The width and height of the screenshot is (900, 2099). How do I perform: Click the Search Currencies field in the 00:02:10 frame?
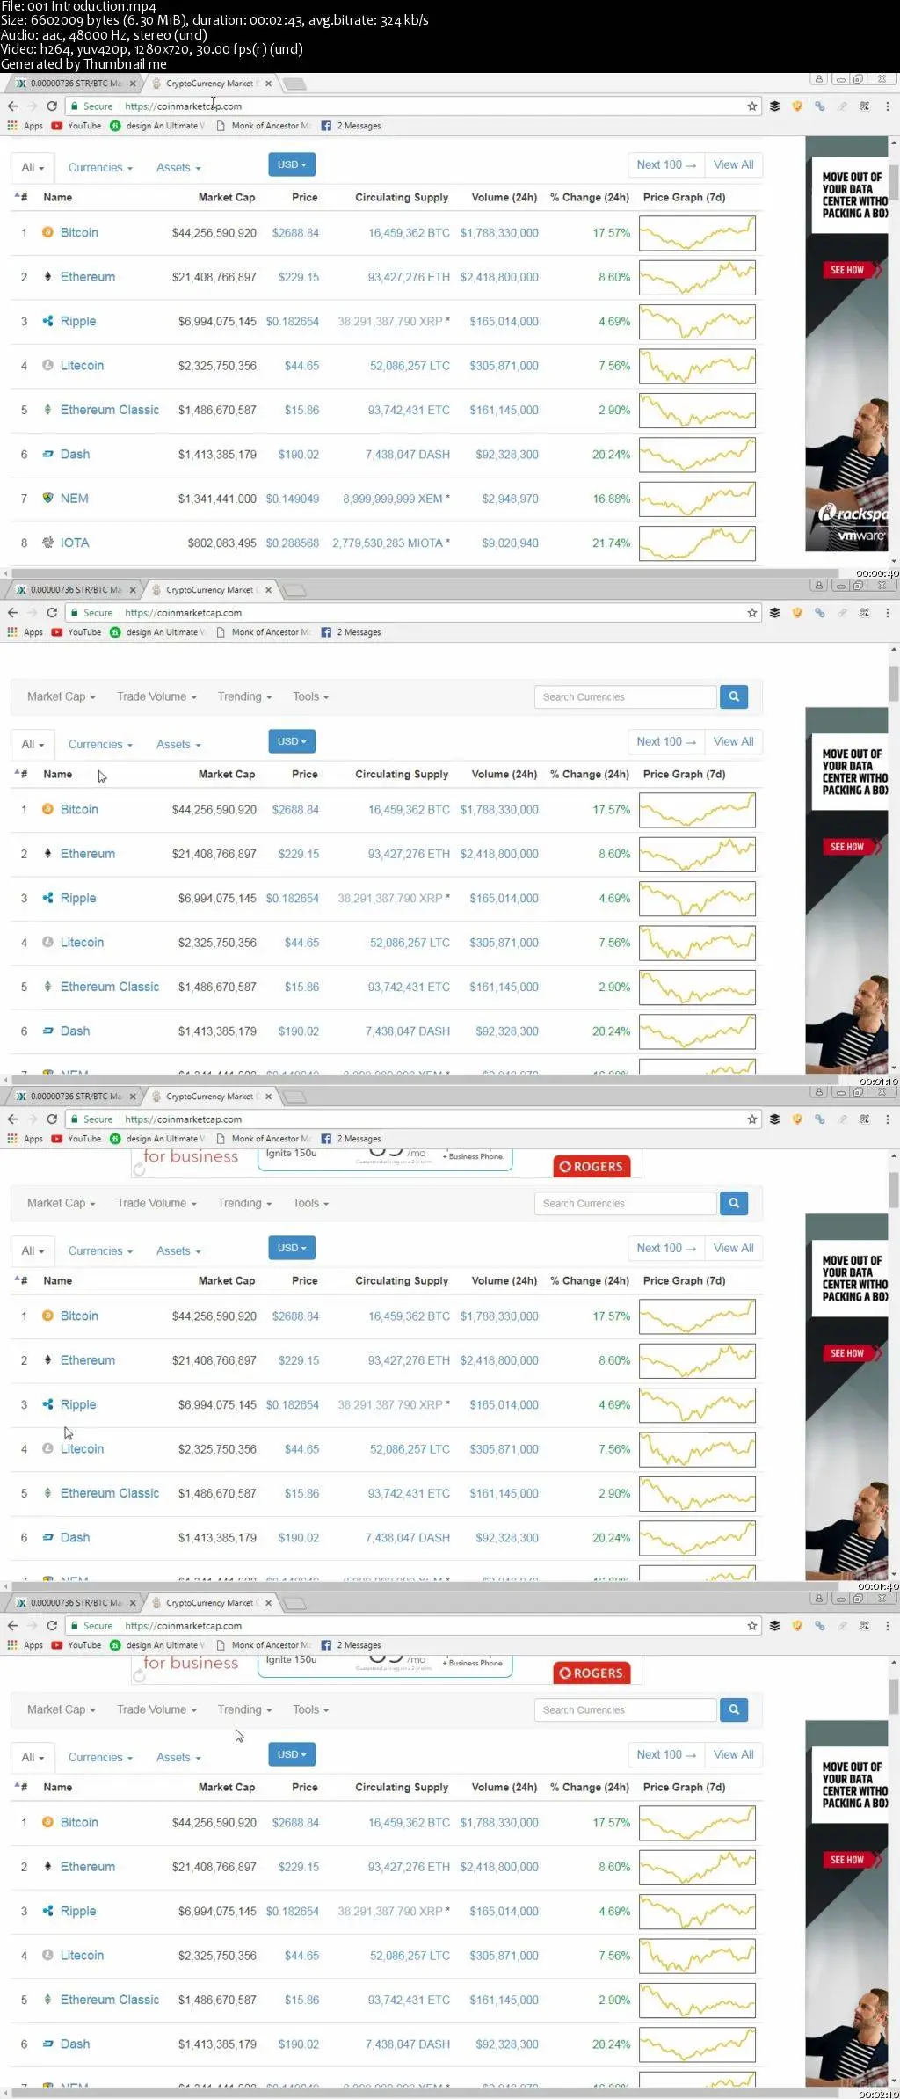click(x=625, y=1710)
